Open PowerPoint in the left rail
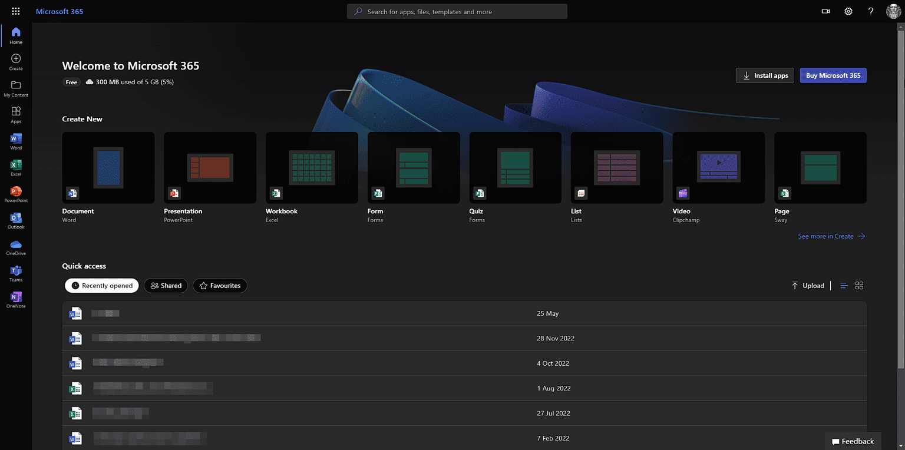The width and height of the screenshot is (905, 450). [16, 194]
